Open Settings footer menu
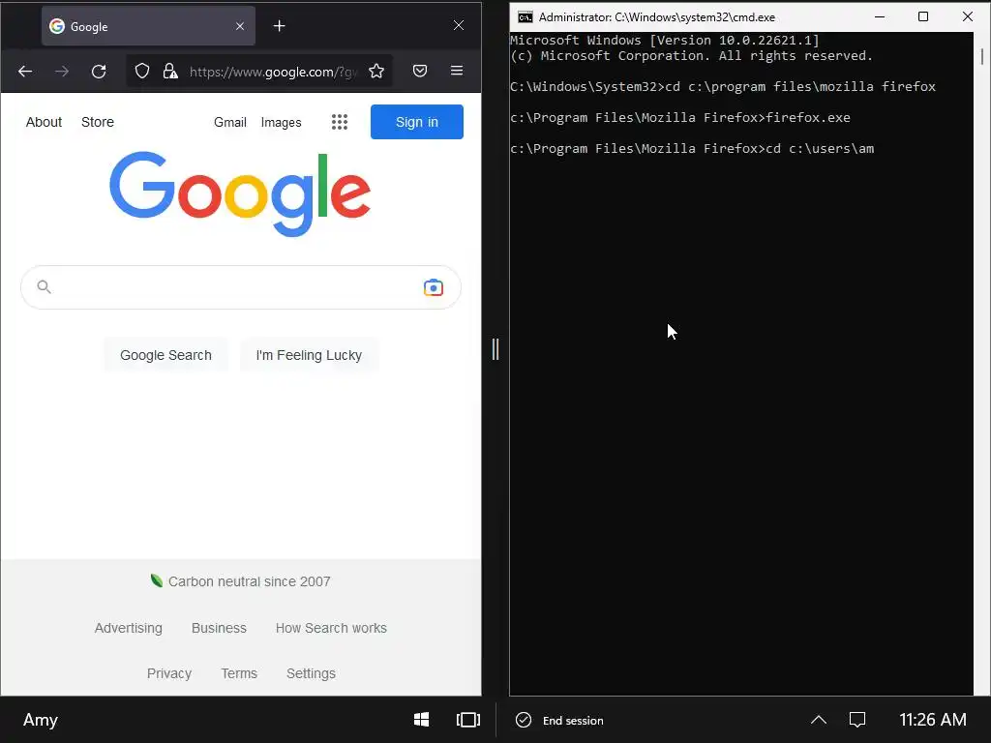This screenshot has height=743, width=991. coord(311,673)
